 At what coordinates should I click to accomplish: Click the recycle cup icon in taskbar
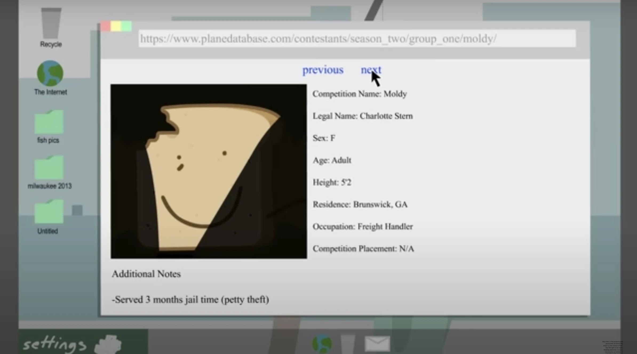[x=348, y=344]
